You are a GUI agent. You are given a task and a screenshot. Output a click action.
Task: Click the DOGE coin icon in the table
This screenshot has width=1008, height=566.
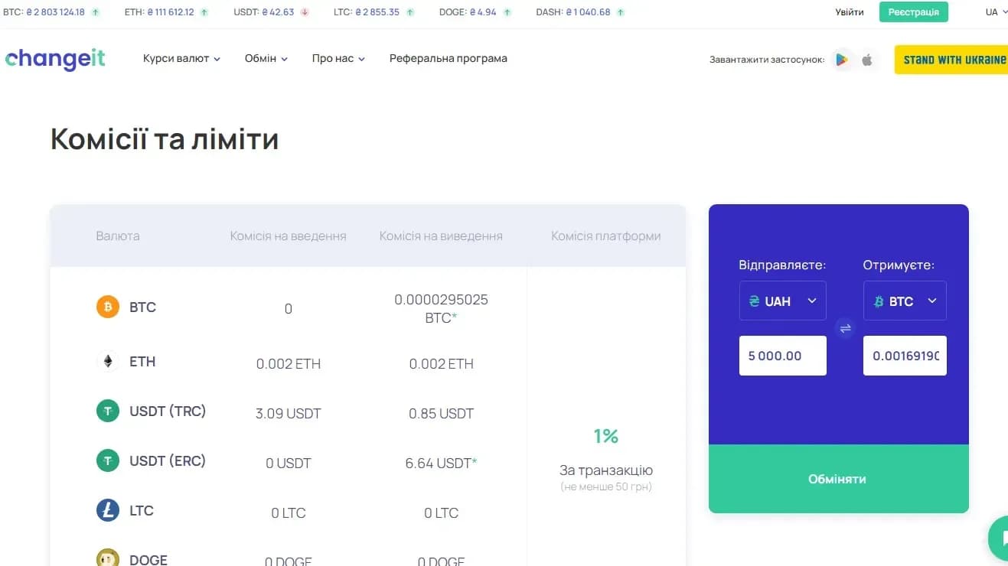(x=108, y=558)
